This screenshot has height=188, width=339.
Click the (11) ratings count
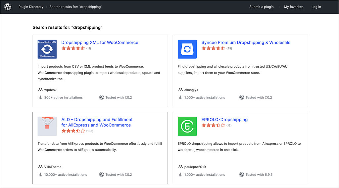point(89,48)
